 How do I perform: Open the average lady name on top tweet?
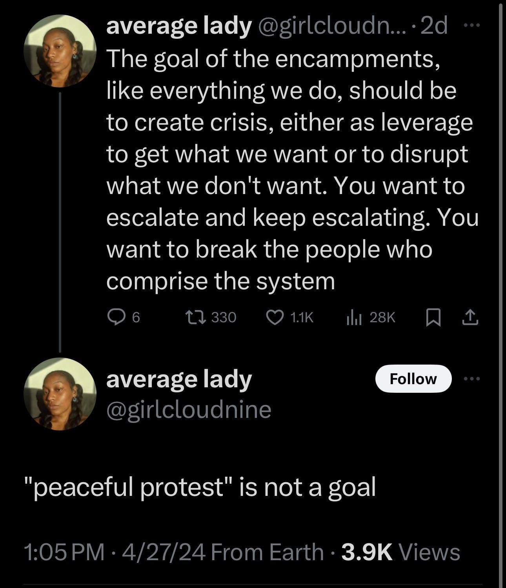(x=179, y=26)
